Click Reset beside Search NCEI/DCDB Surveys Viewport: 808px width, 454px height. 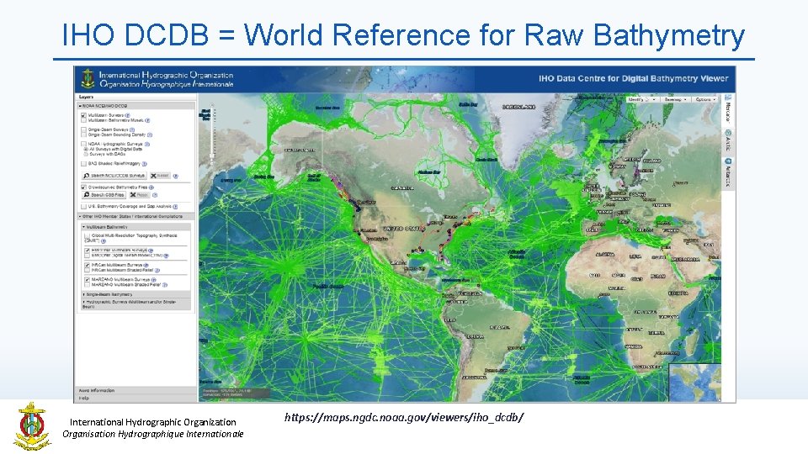tap(160, 176)
